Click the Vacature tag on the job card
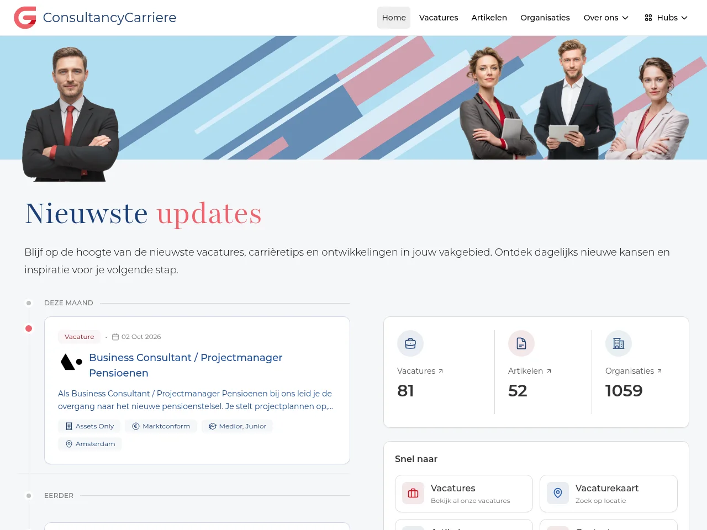Screen dimensions: 707x530 80,337
